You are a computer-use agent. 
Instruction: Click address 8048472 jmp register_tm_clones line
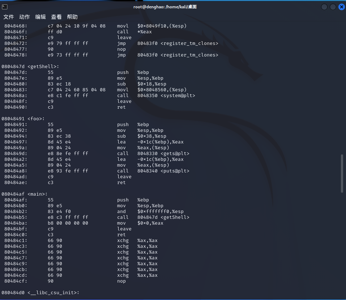pos(111,43)
